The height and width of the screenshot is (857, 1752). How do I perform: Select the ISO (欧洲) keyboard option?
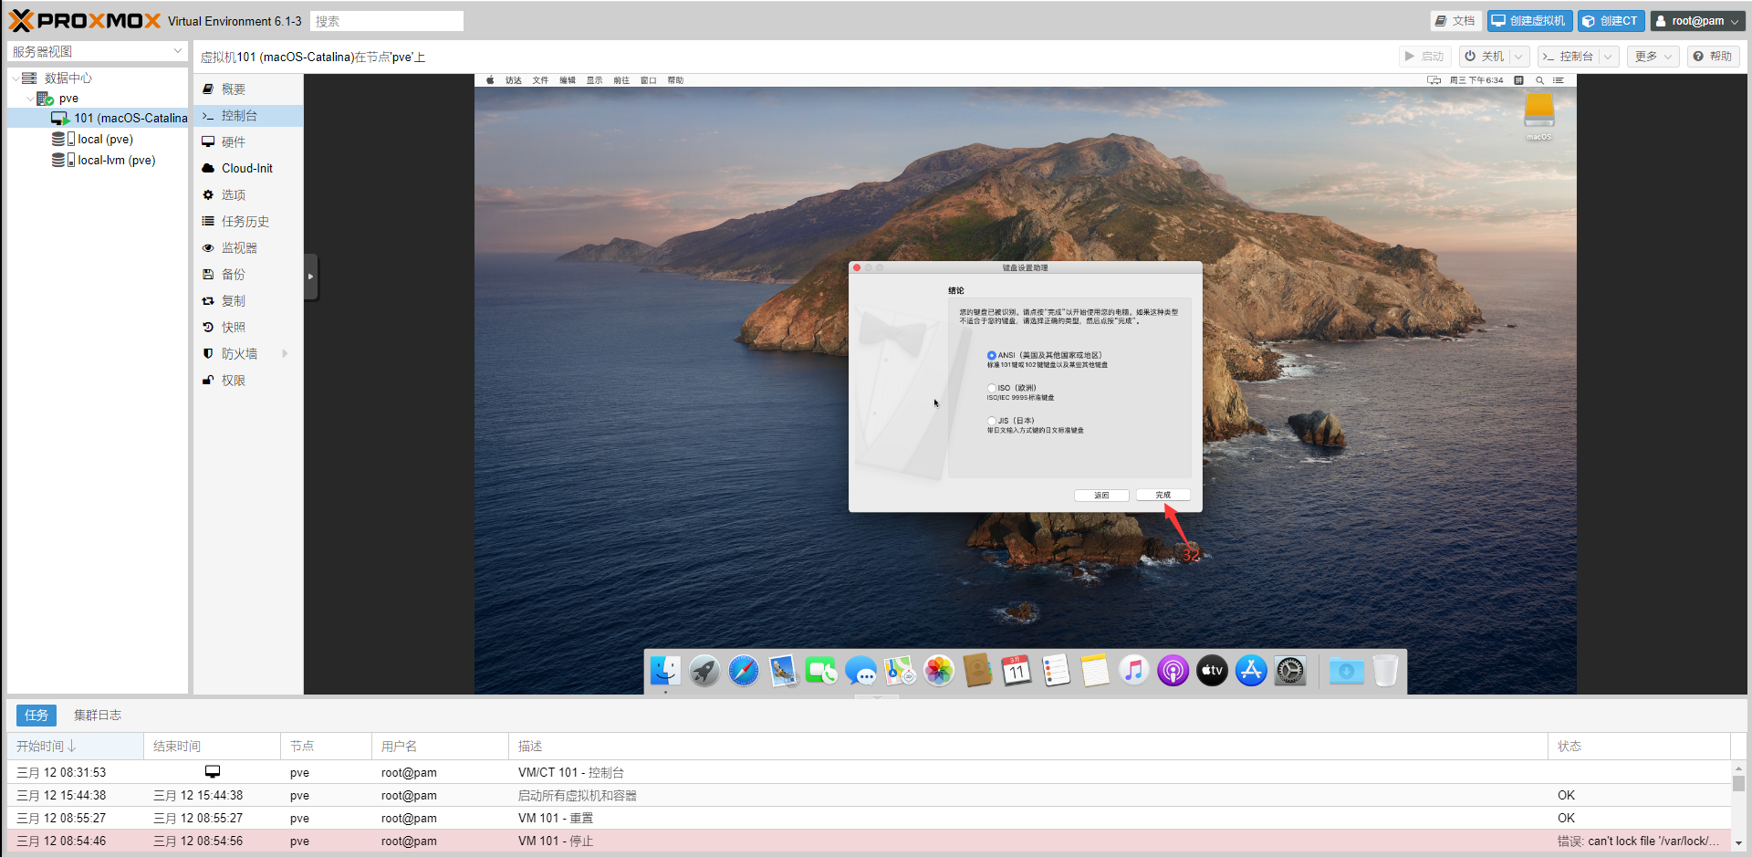pos(992,388)
